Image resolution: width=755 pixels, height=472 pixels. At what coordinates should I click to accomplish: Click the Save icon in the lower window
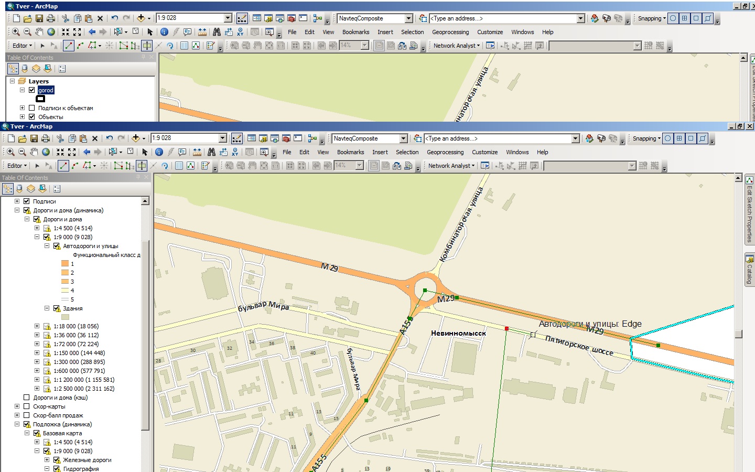(x=34, y=138)
